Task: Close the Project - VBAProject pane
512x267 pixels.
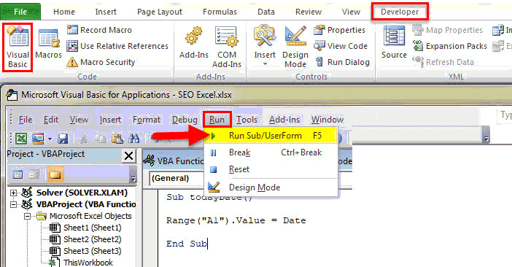Action: coord(128,155)
